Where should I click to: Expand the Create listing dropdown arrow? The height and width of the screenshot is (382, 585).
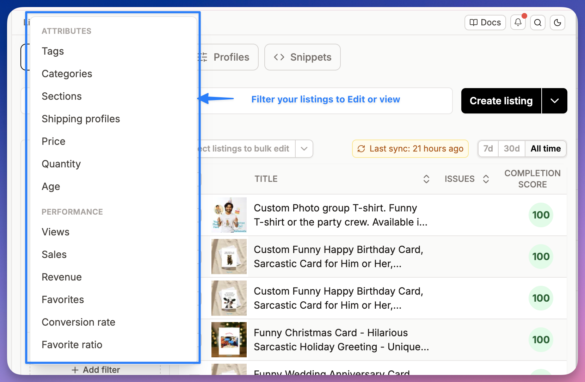click(555, 101)
